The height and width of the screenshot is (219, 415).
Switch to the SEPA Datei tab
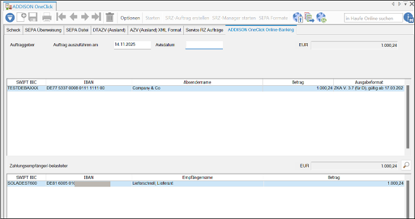pos(77,30)
